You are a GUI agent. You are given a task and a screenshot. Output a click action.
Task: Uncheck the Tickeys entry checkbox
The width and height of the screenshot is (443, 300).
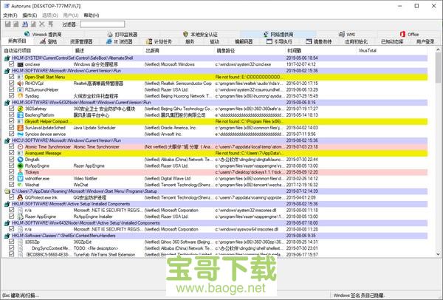coord(12,172)
